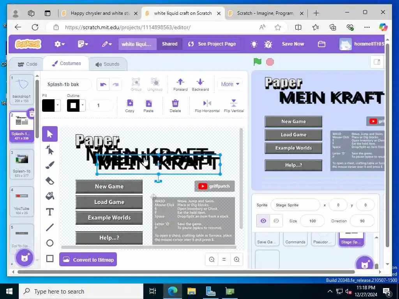
Task: Click the red stop button
Action: click(x=270, y=62)
